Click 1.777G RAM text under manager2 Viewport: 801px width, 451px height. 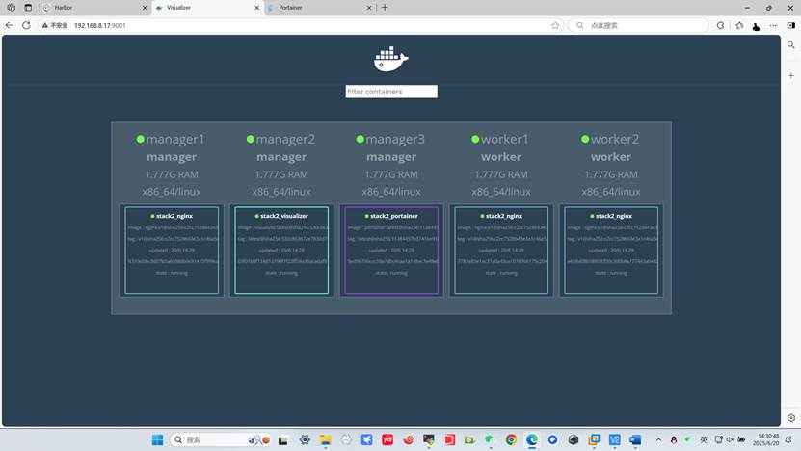click(281, 174)
